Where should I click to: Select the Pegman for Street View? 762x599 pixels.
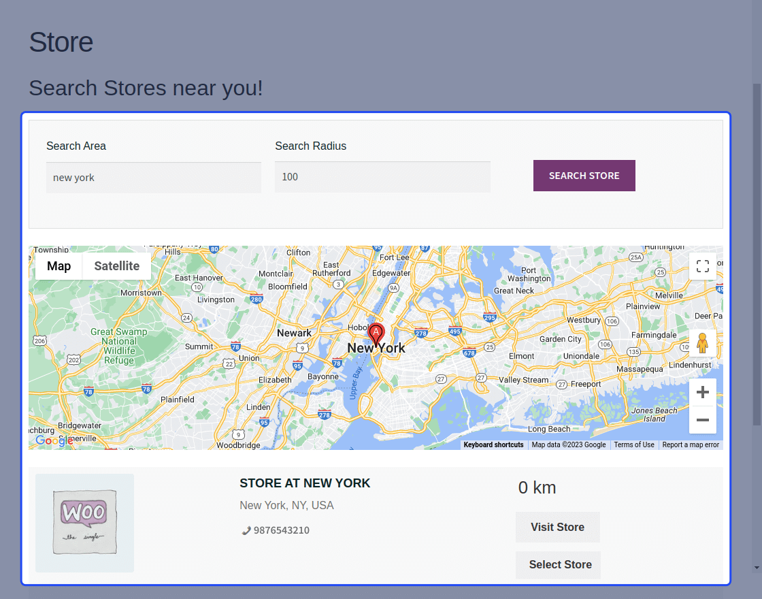tap(703, 343)
